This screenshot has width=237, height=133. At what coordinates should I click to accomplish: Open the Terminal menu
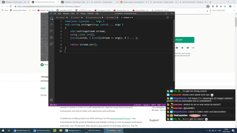(x=90, y=14)
